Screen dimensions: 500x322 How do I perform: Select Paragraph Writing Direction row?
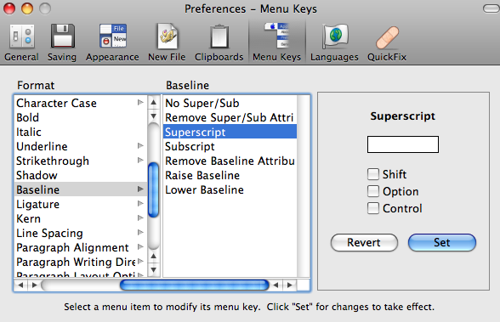click(x=81, y=262)
